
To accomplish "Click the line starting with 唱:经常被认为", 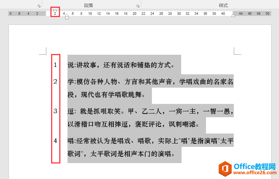I will point(150,141).
